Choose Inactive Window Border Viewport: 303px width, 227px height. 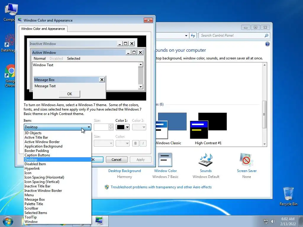click(57, 191)
